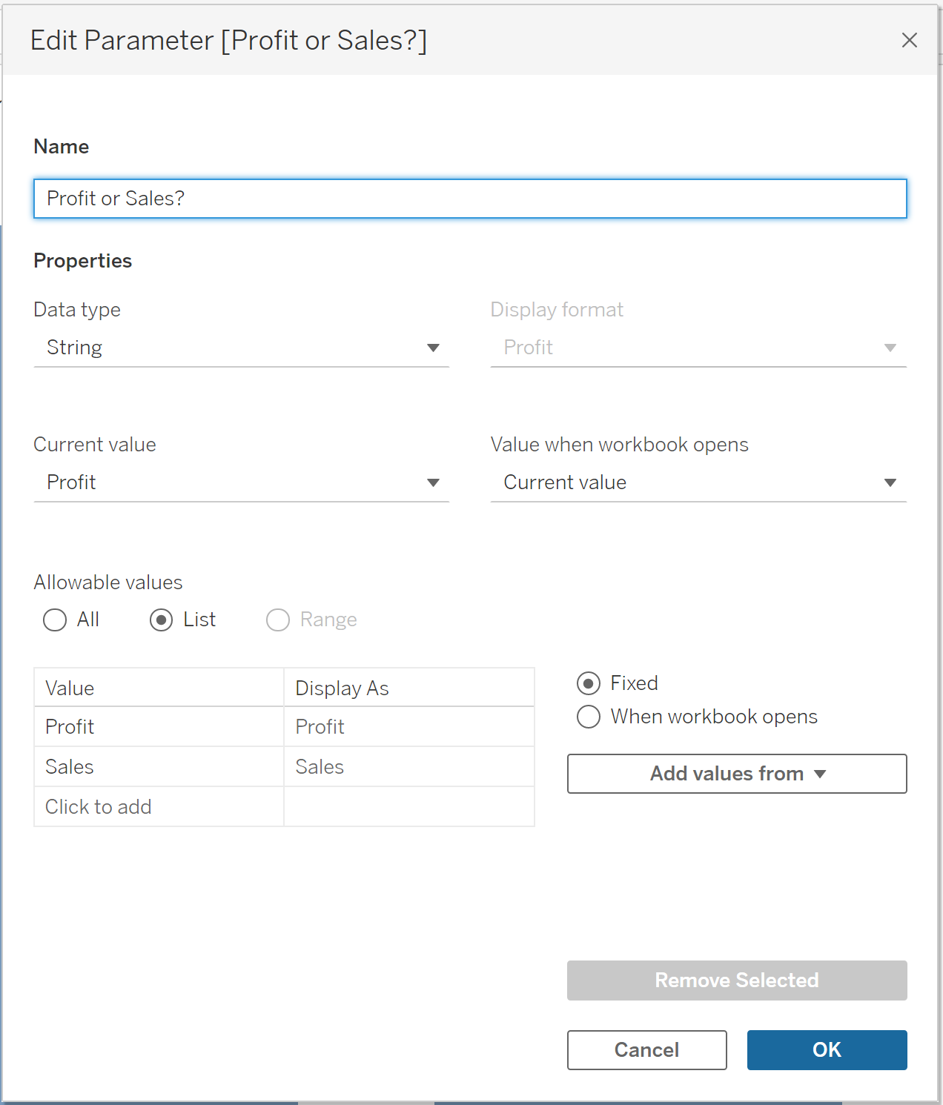Expand the Current value Profit dropdown
Screen dimensions: 943x1105
[x=241, y=482]
